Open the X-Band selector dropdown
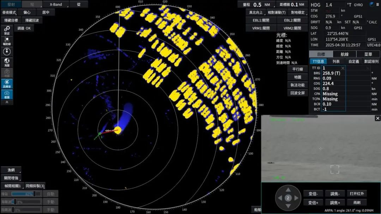 (56, 4)
